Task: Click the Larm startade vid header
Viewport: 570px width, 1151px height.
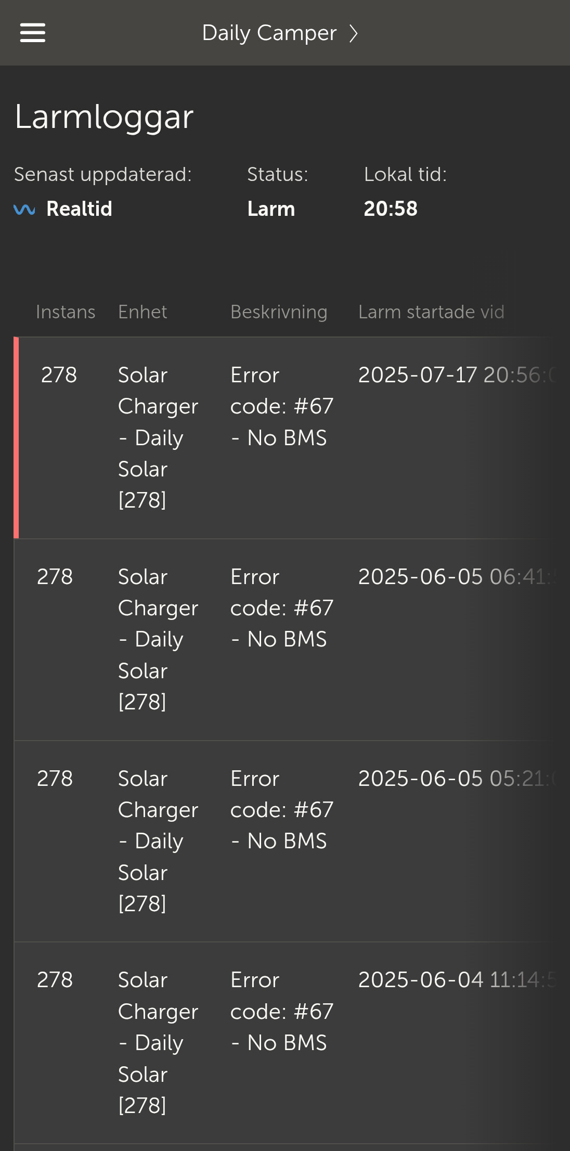Action: click(x=431, y=312)
